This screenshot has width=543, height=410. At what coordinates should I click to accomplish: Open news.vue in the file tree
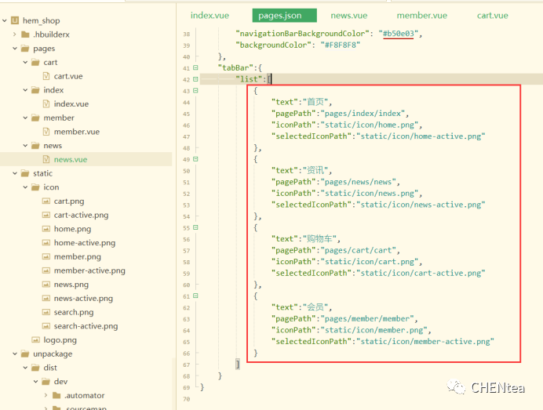coord(70,160)
